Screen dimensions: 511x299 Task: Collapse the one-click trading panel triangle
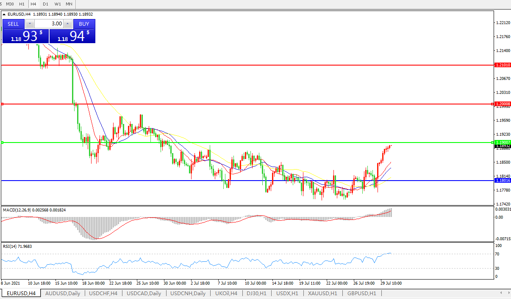4,14
